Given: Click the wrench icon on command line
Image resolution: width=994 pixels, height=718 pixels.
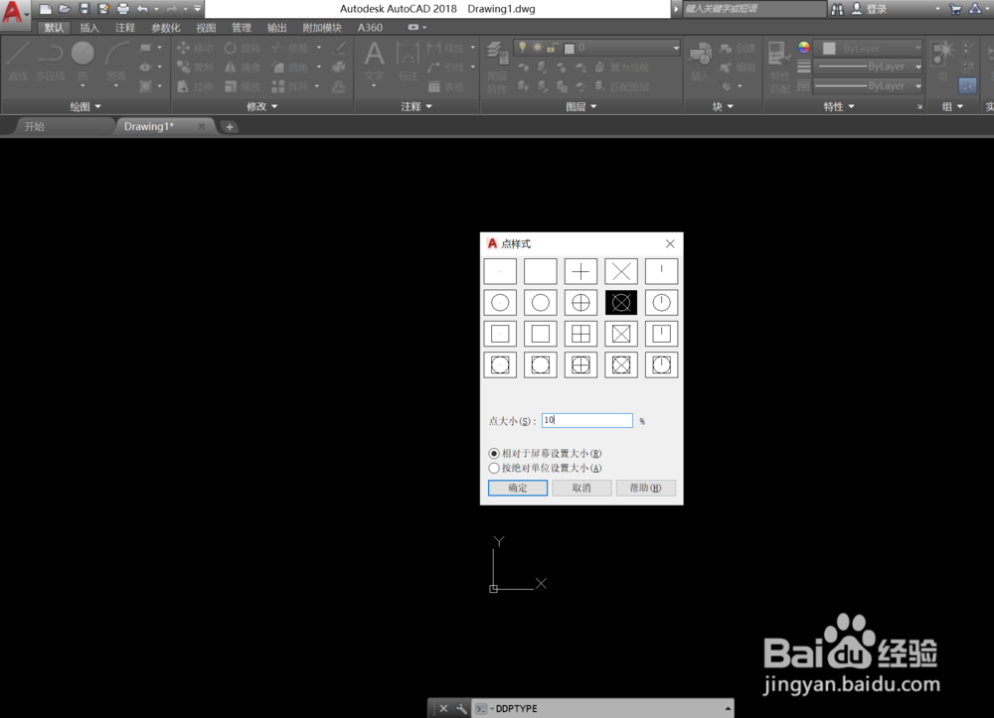Looking at the screenshot, I should [461, 708].
